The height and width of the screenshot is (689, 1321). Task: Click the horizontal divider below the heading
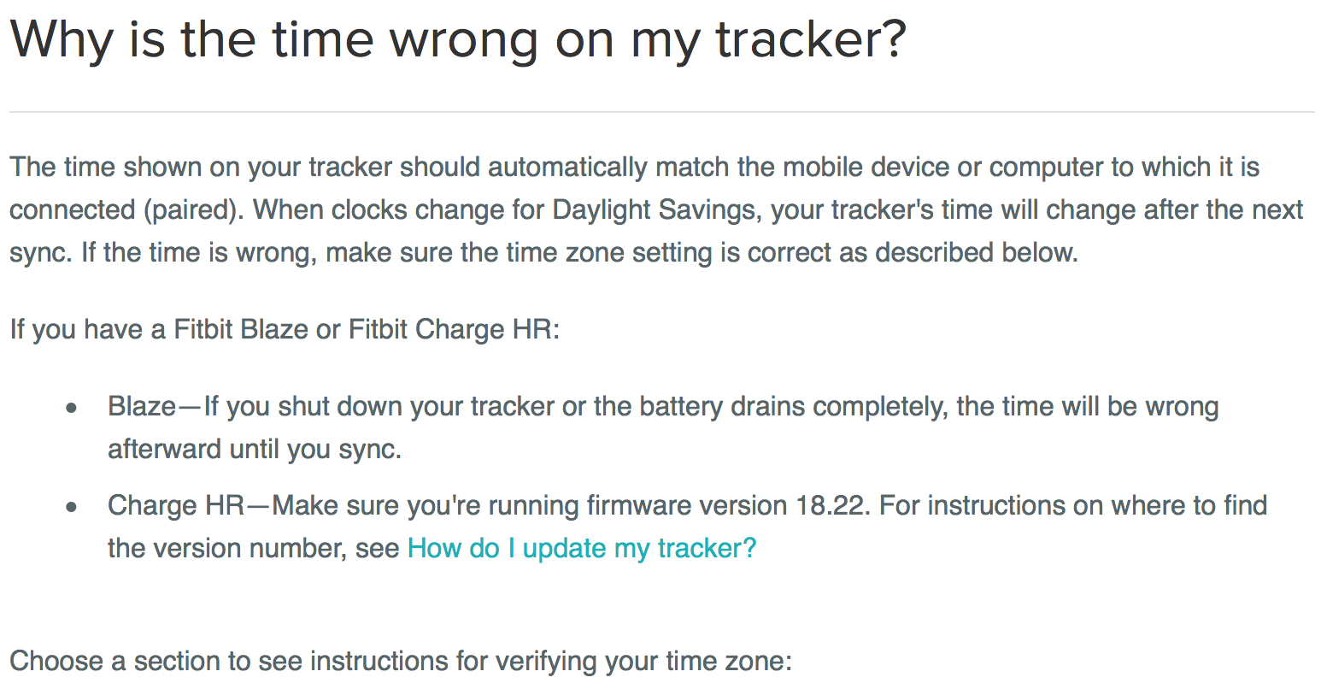tap(660, 112)
